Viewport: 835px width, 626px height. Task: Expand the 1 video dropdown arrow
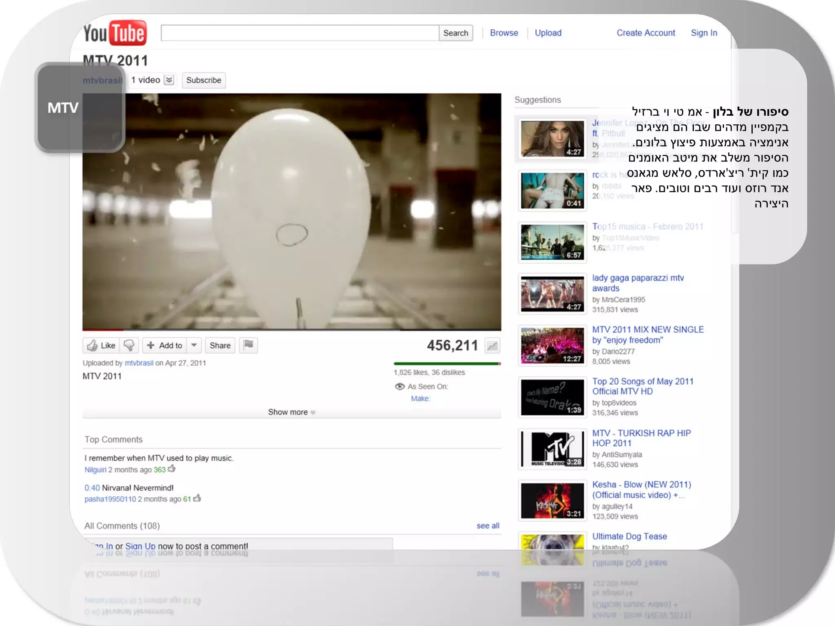point(169,80)
